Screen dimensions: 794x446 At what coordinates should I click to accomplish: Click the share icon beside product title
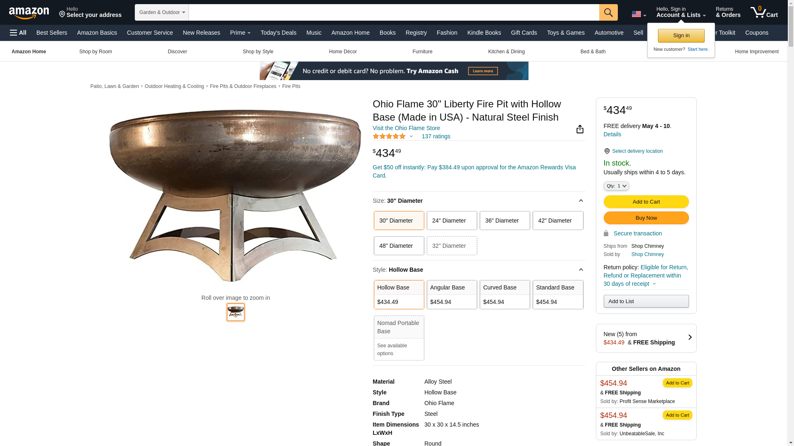[580, 129]
